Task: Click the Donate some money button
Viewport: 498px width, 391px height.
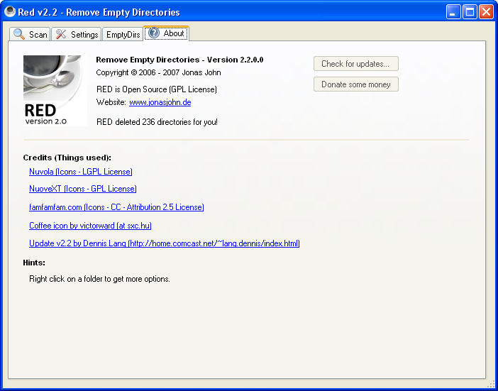Action: point(355,84)
